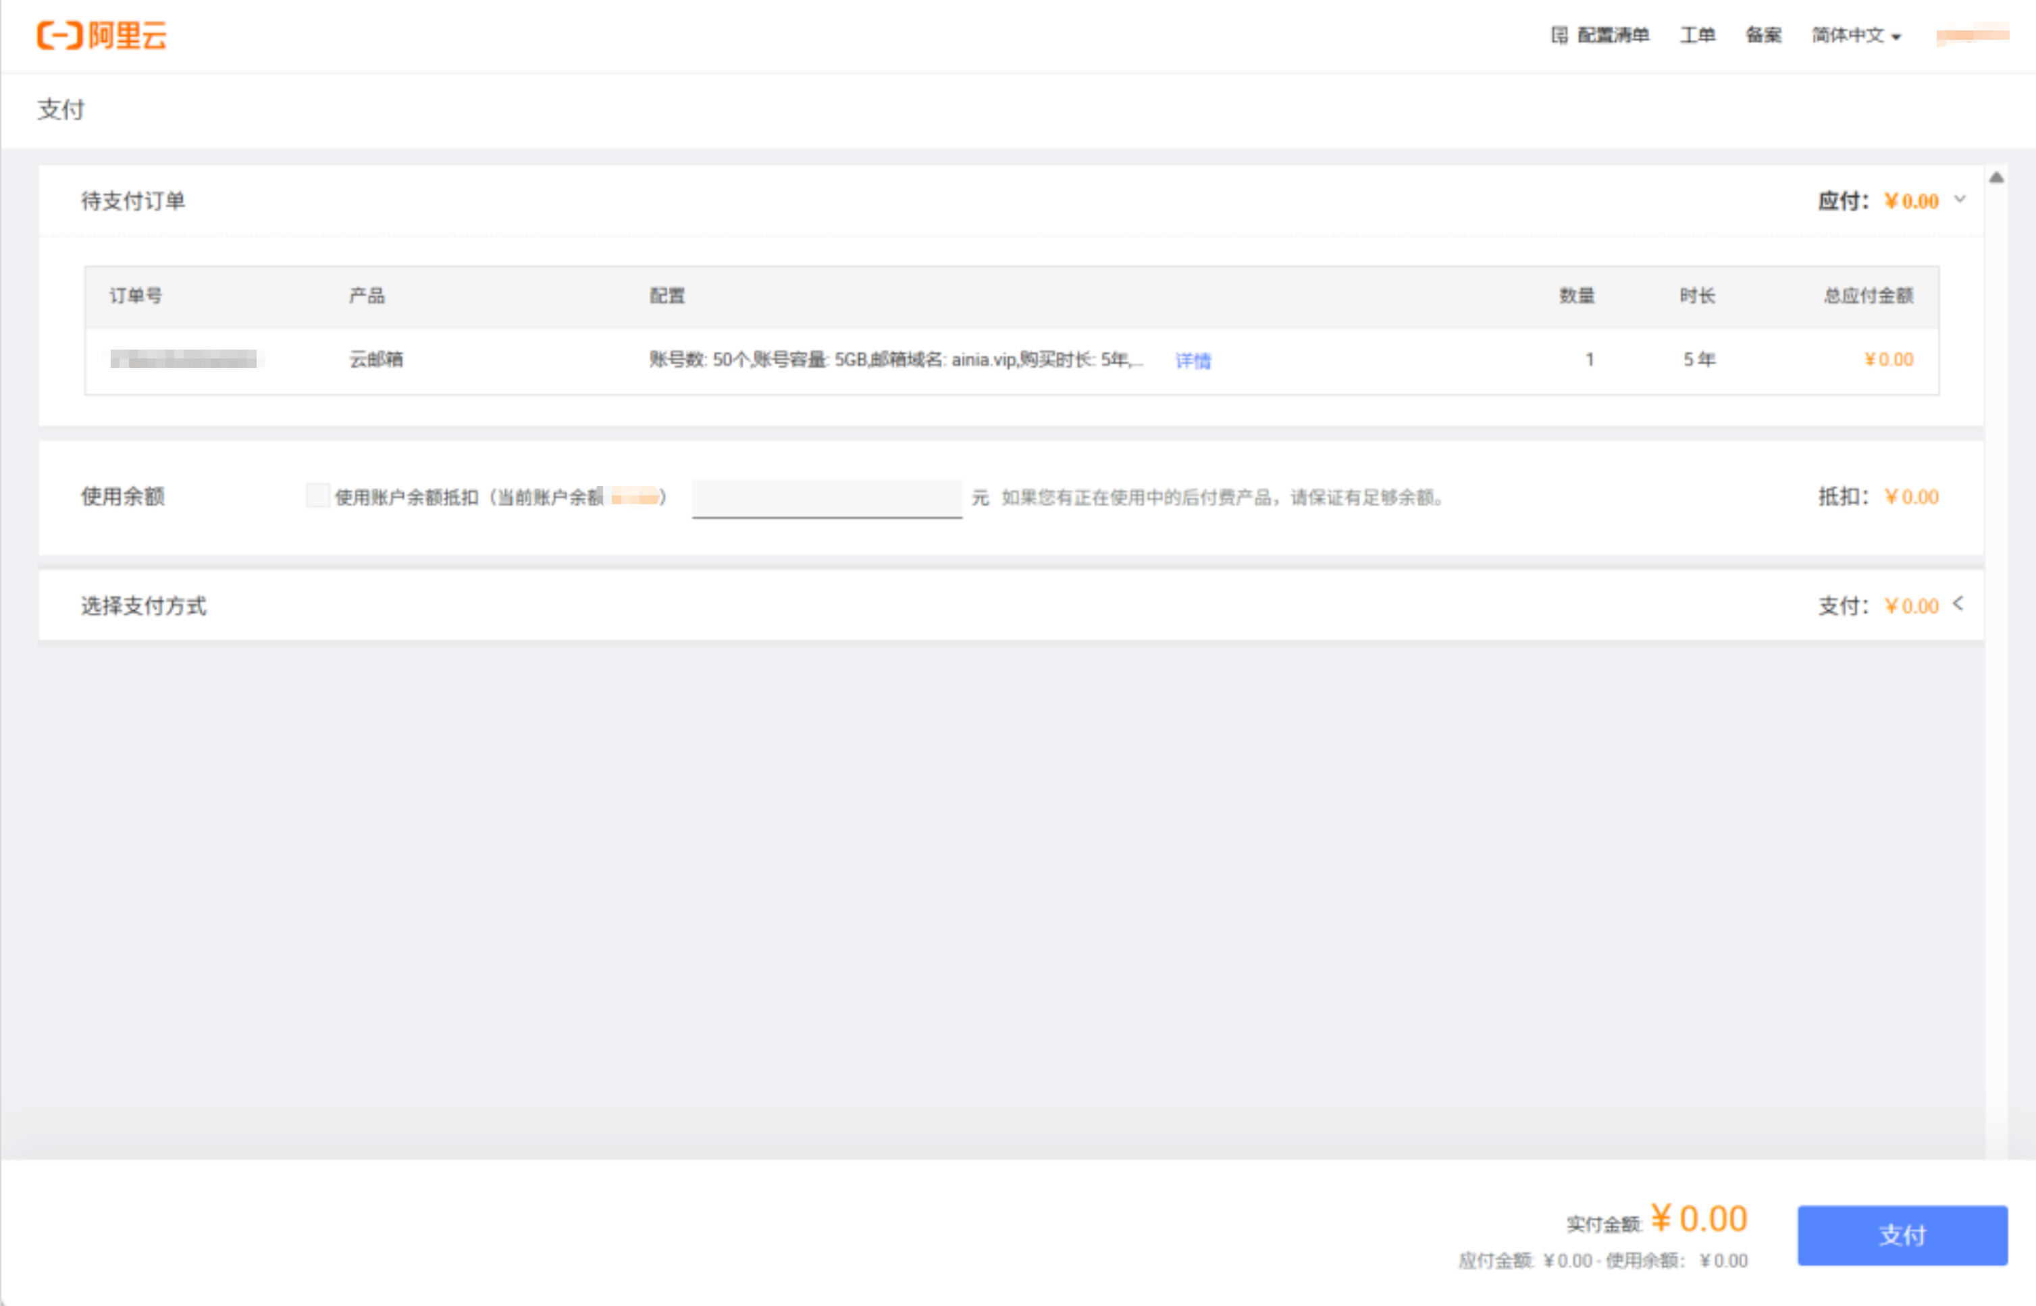2036x1306 pixels.
Task: Click the 数量 column header
Action: [1577, 295]
